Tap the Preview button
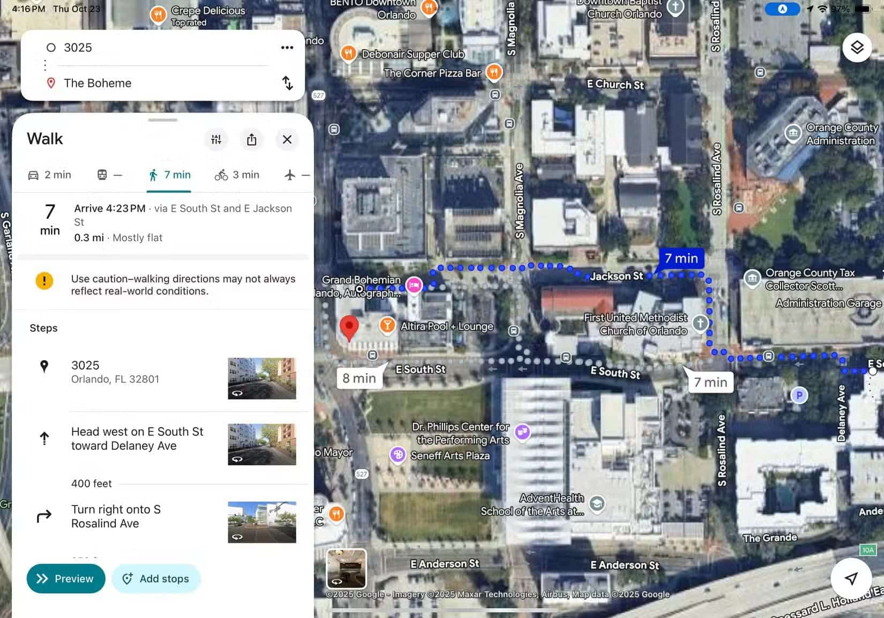 point(65,578)
